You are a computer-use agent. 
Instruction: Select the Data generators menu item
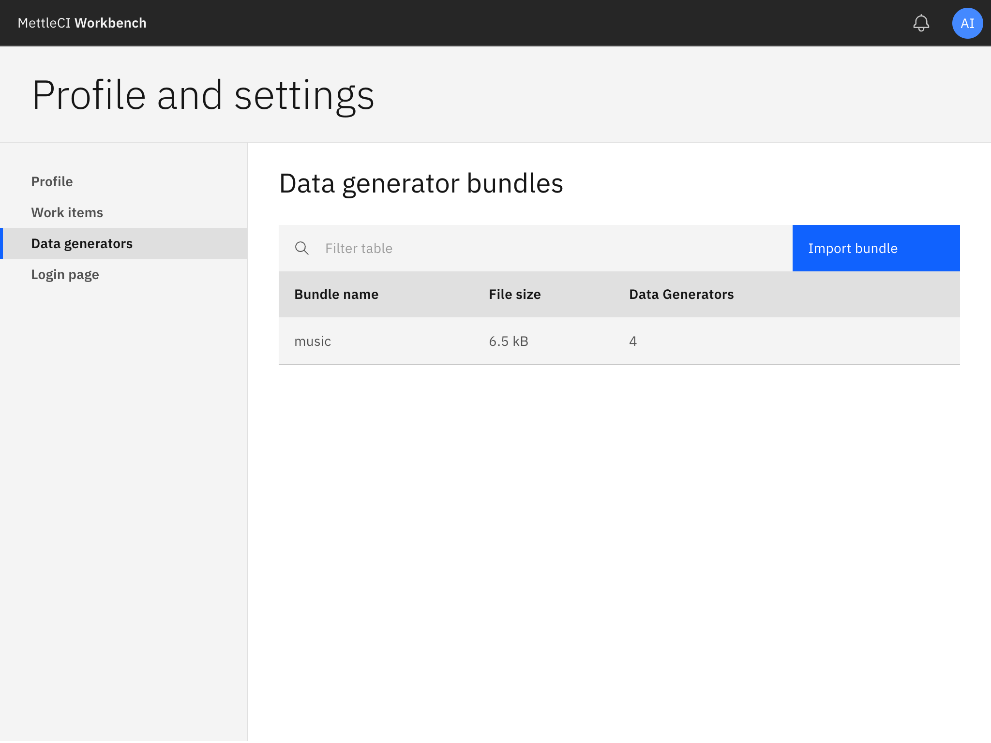click(82, 243)
